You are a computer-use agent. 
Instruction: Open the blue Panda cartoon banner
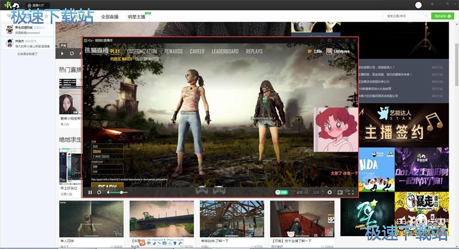pos(376,170)
